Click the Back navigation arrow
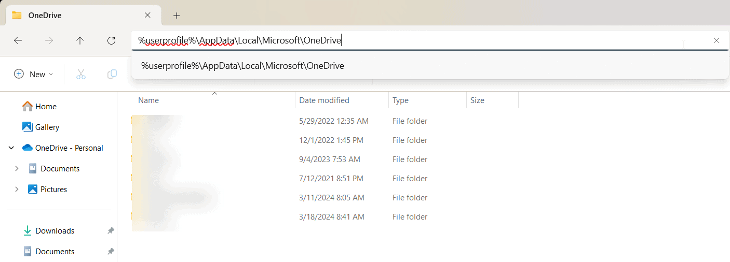 pyautogui.click(x=18, y=40)
